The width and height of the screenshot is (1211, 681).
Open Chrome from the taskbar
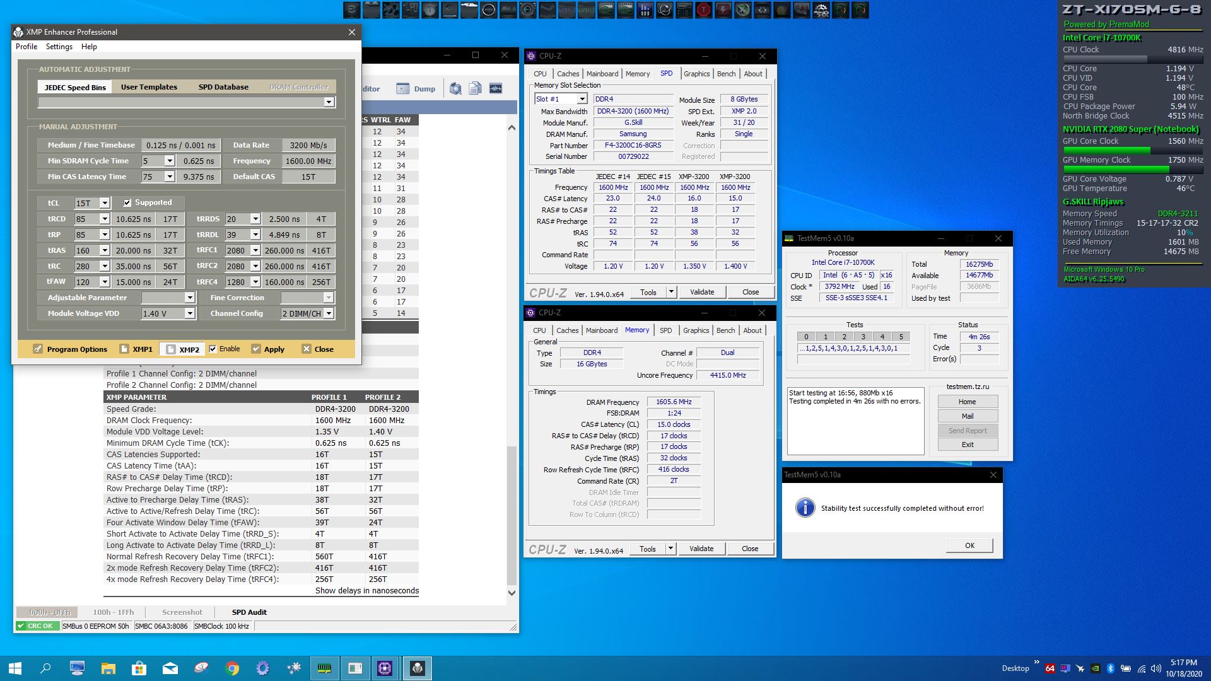coord(232,668)
